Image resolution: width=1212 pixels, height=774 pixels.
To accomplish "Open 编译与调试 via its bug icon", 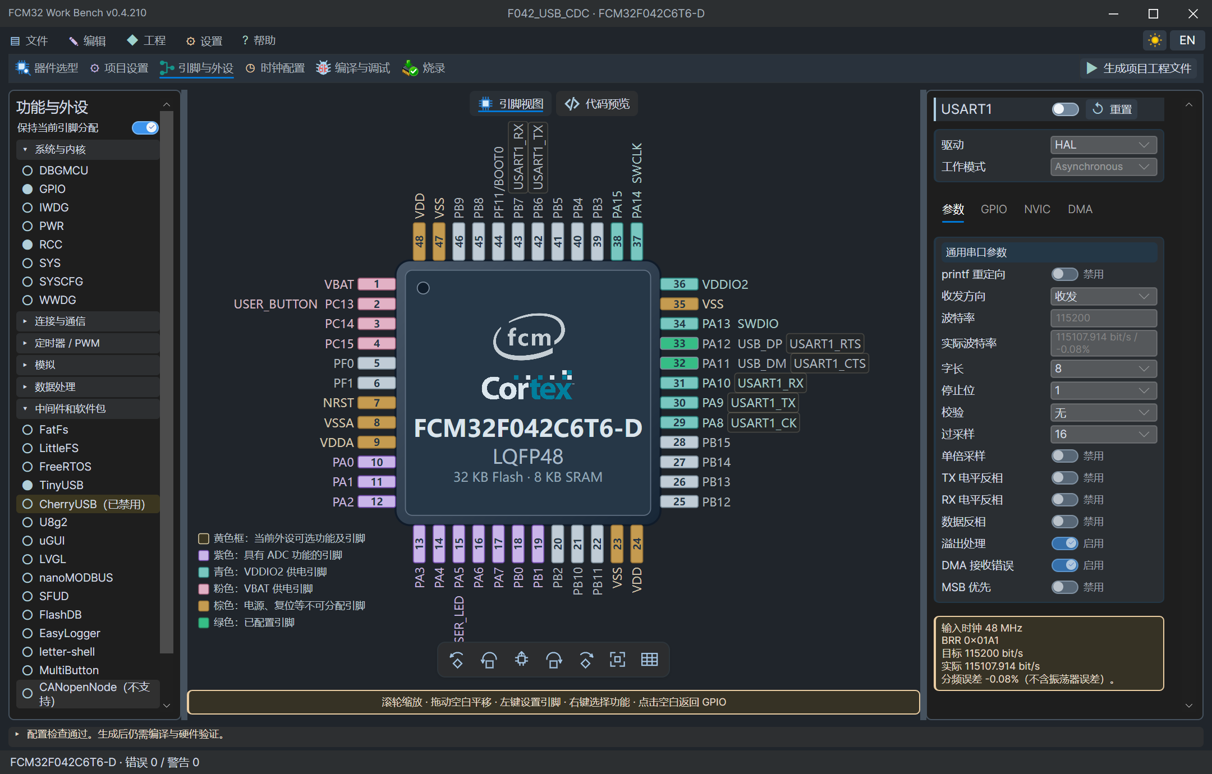I will 323,68.
